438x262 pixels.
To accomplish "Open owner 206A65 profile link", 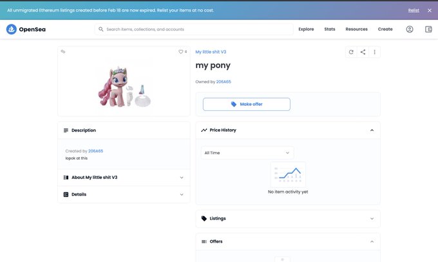I will [x=224, y=82].
